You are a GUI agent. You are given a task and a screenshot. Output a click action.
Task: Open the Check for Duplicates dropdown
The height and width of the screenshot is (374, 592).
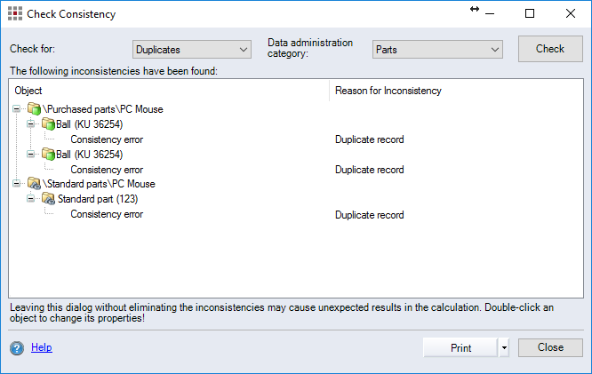click(x=191, y=50)
